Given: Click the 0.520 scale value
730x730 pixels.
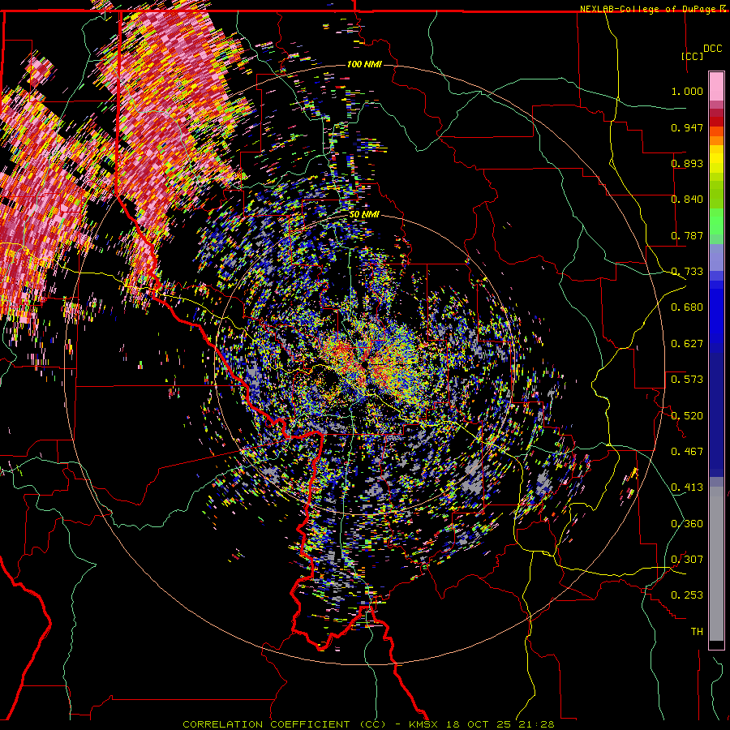Looking at the screenshot, I should coord(687,416).
